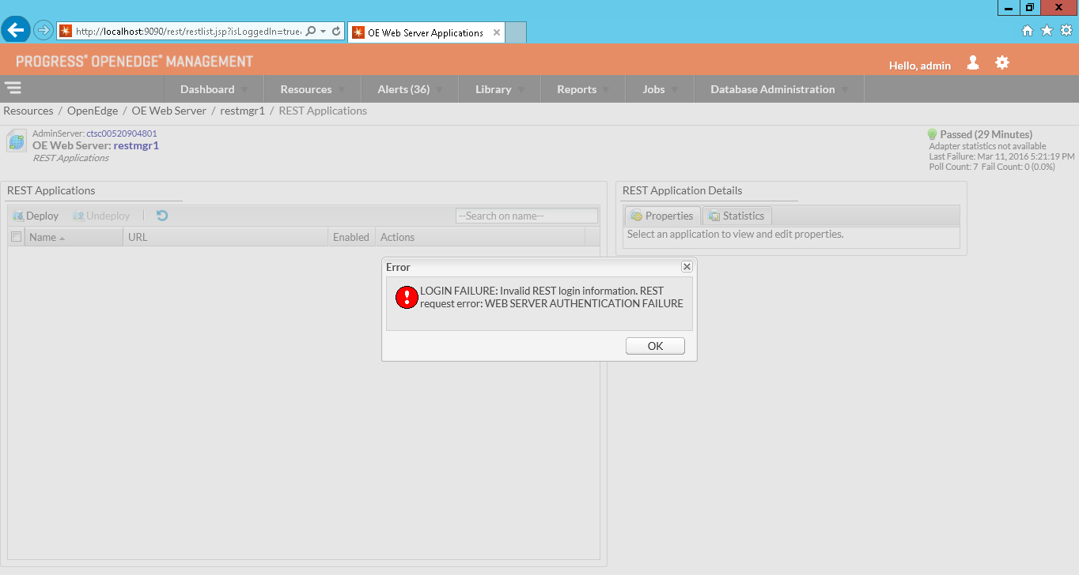This screenshot has width=1079, height=575.
Task: Click the Hello, admin text
Action: point(920,66)
